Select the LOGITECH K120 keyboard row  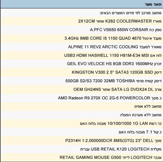(x=82, y=149)
